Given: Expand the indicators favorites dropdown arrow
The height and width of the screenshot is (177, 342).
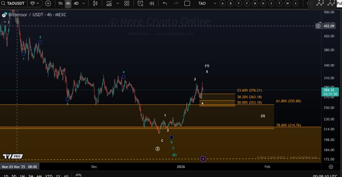Looking at the screenshot, I should (117, 3).
